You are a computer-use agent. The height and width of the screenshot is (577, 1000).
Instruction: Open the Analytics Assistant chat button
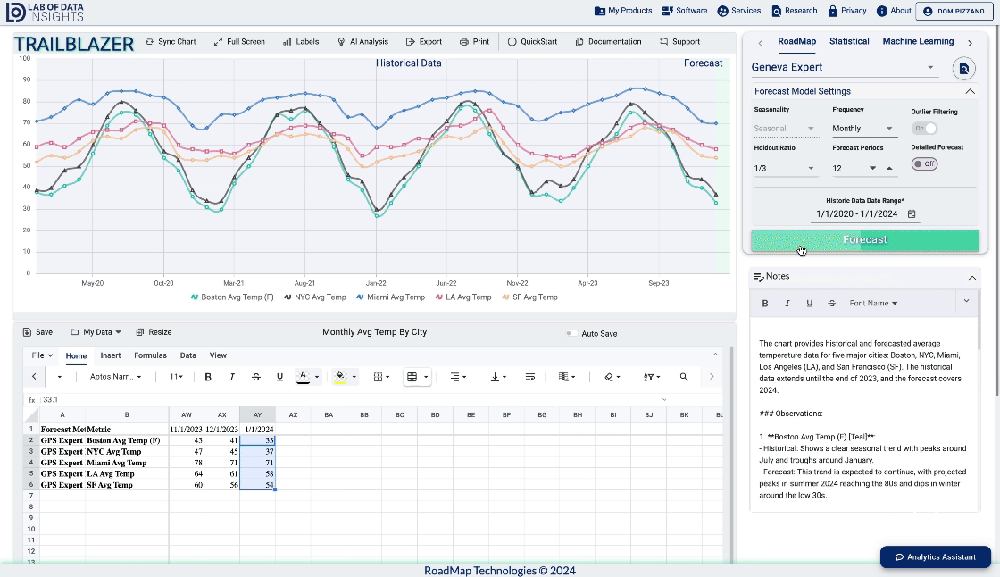click(x=935, y=557)
